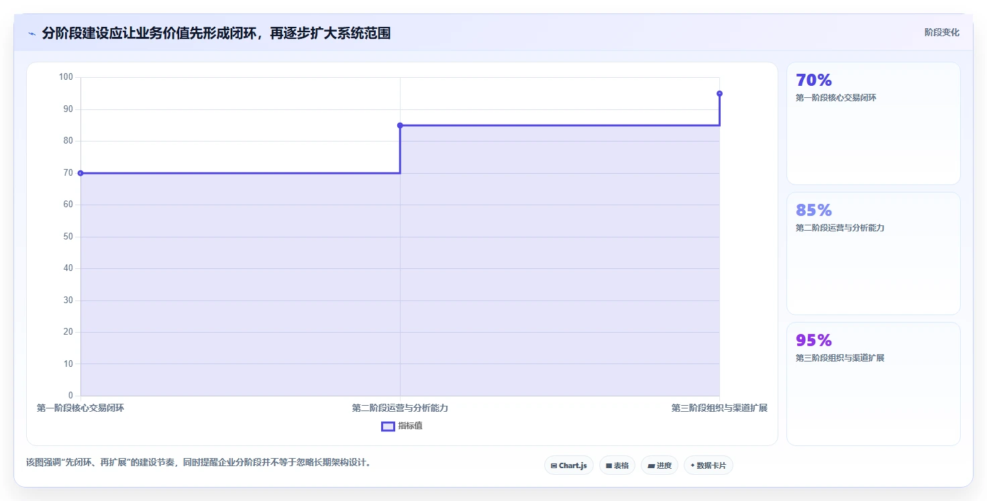
Task: Click the 阶段变化 label in header
Action: click(x=942, y=32)
